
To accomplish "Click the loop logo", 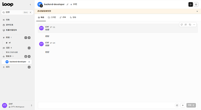I will click(8, 4).
